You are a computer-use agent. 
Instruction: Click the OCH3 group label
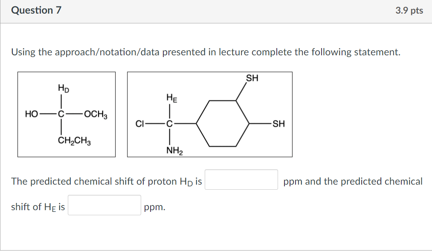coord(96,114)
